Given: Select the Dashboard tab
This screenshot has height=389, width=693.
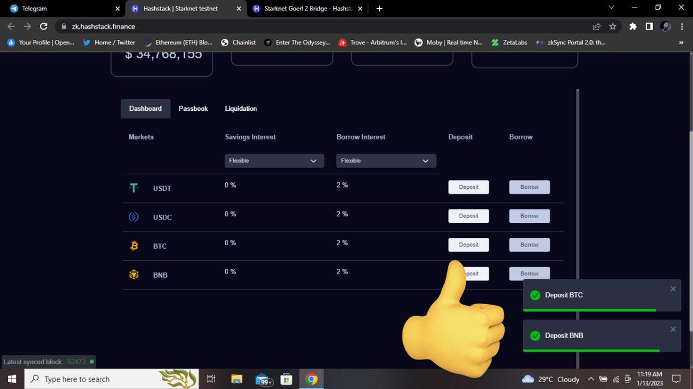Looking at the screenshot, I should click(x=146, y=109).
